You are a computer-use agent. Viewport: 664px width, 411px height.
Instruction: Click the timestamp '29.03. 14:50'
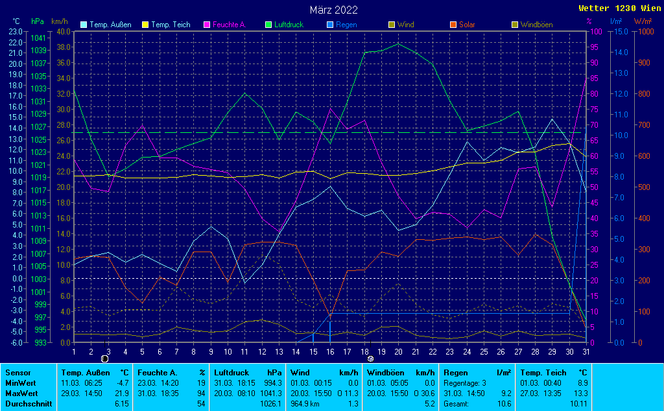[82, 393]
